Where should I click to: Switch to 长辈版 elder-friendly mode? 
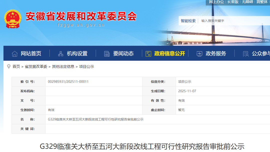coord(233,2)
